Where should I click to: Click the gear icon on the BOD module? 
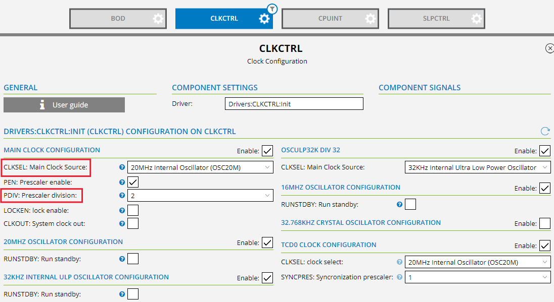(x=157, y=18)
